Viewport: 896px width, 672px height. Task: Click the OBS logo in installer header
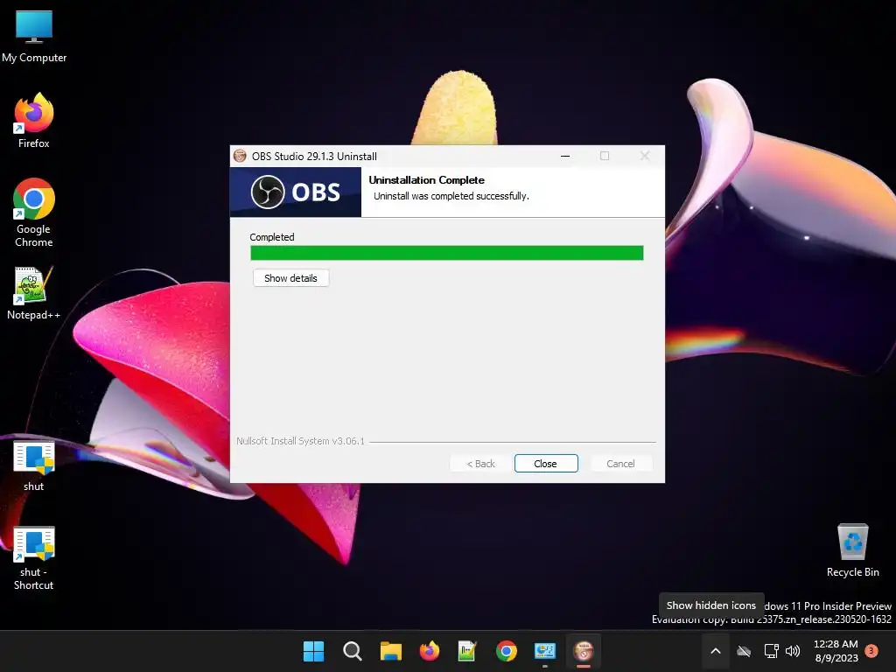[296, 192]
